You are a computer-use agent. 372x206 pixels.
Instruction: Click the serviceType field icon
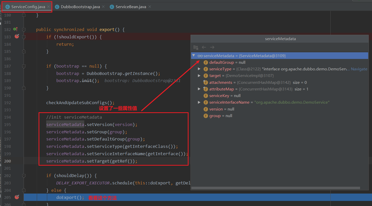pos(206,69)
